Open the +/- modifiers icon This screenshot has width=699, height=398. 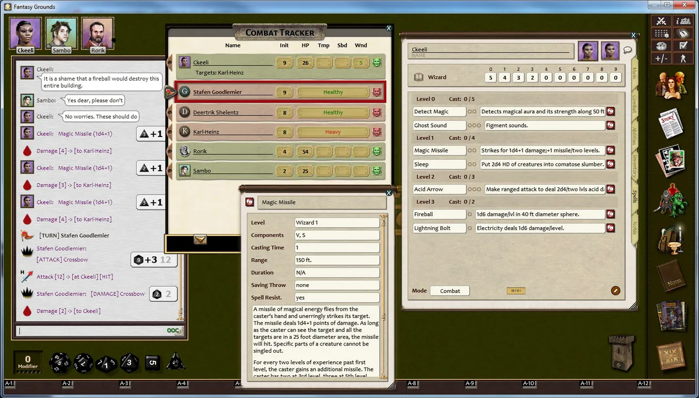tap(661, 58)
